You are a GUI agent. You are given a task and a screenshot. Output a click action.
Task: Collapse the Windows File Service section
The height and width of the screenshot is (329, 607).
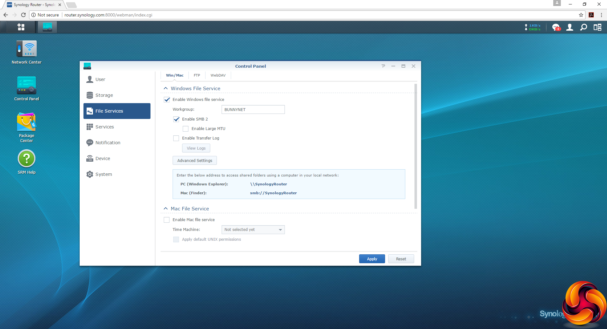tap(166, 89)
